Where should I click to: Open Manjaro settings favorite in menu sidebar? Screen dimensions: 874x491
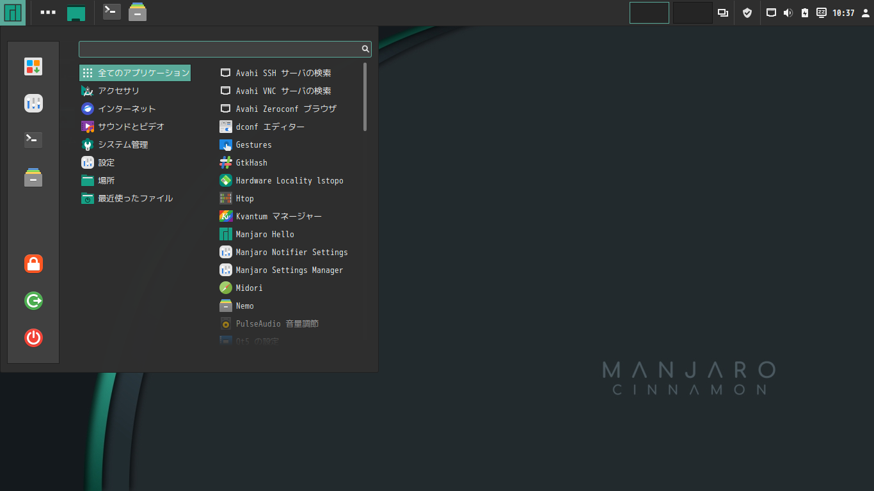tap(33, 104)
